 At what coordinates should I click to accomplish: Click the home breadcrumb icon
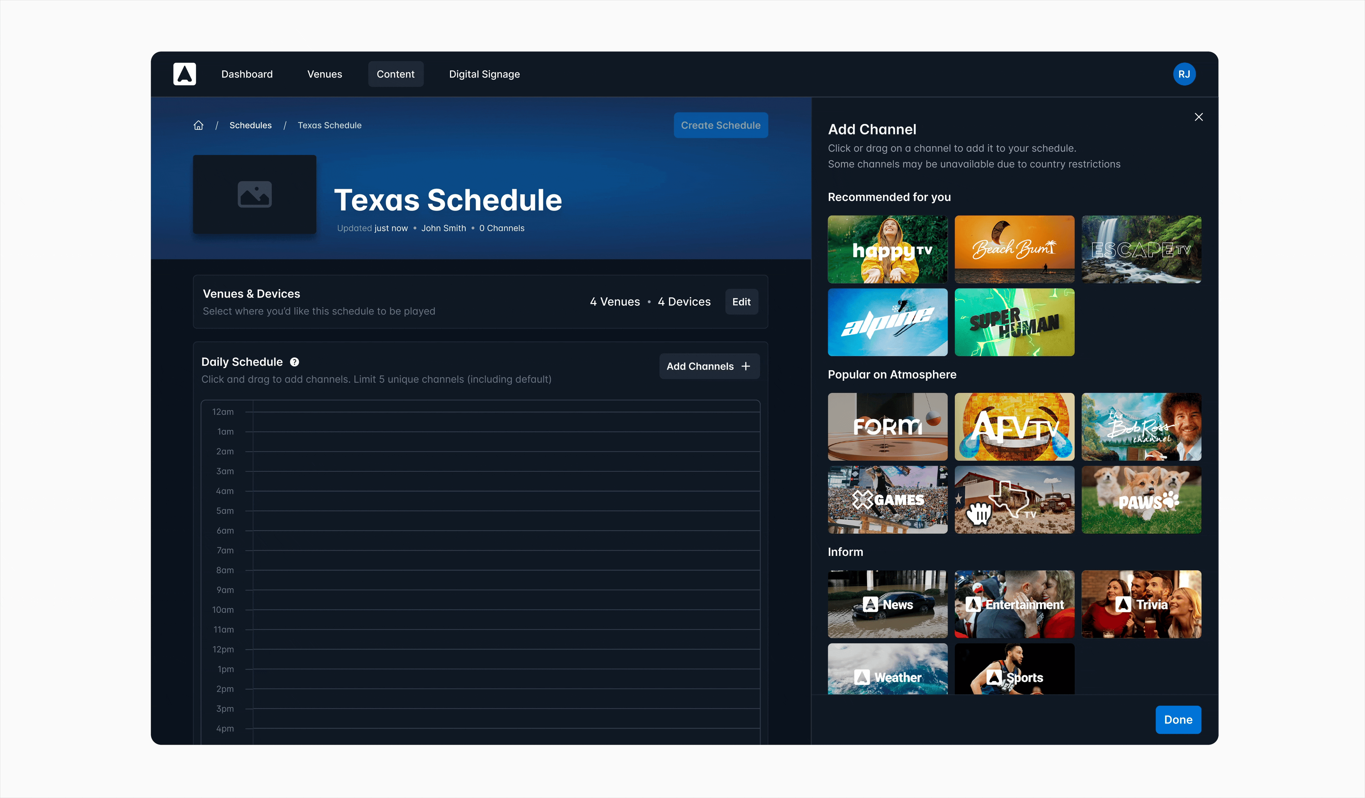point(199,125)
